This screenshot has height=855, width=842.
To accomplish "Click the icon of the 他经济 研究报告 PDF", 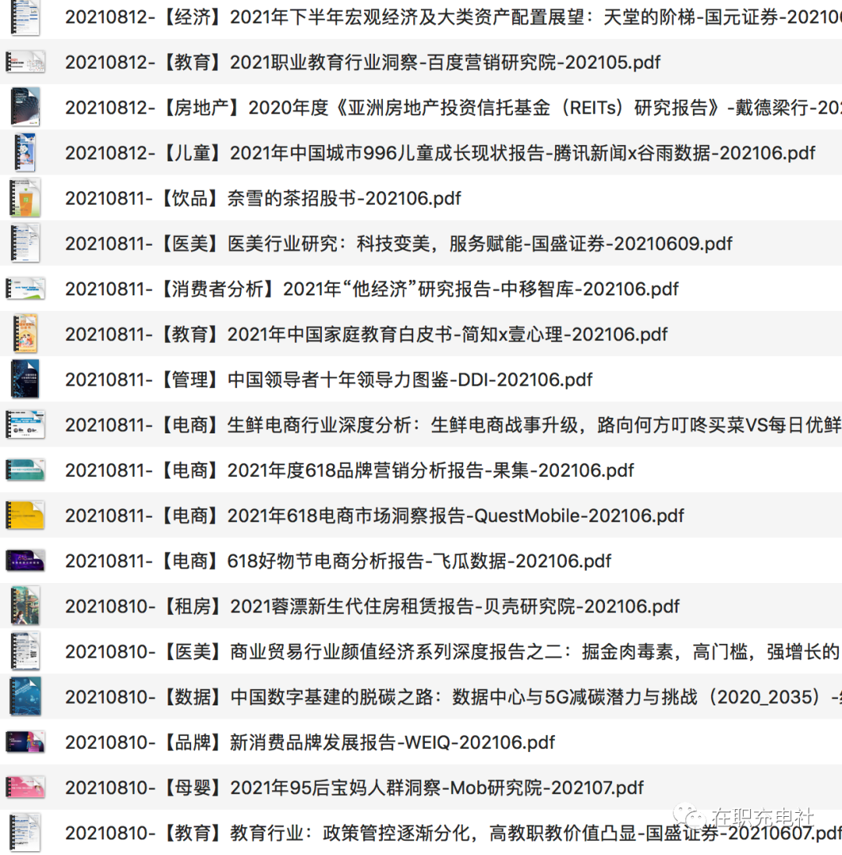I will click(x=25, y=288).
